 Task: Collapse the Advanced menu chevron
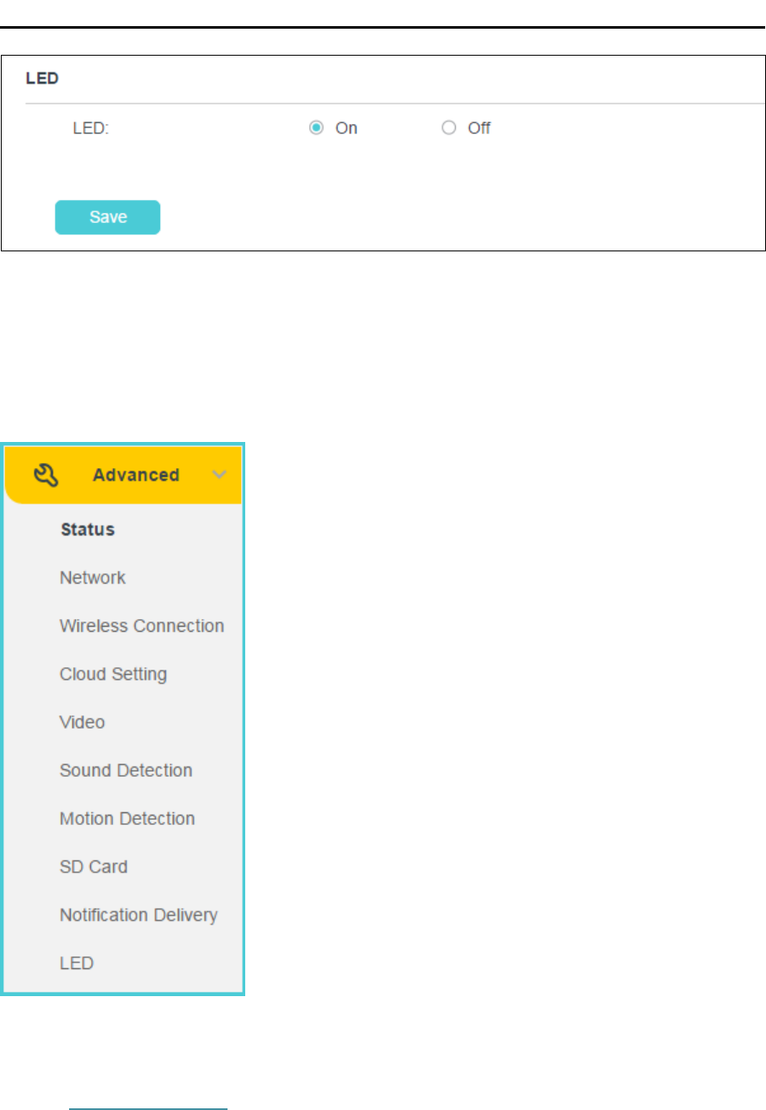pos(219,475)
